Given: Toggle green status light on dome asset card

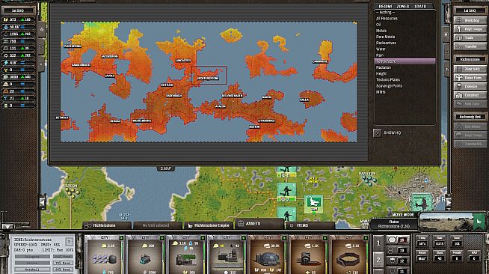Looking at the screenshot, I should point(284,238).
